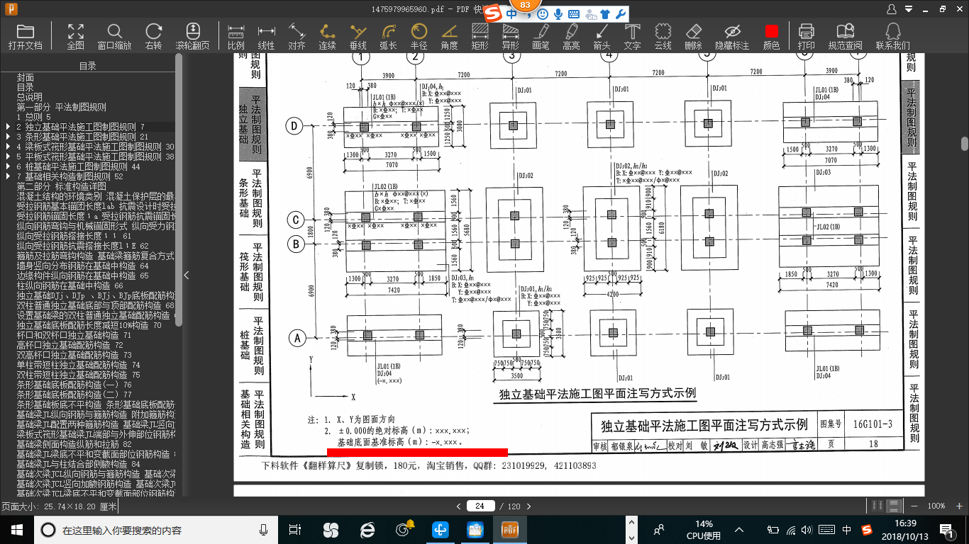This screenshot has height=544, width=969.
Task: Click the Windows taskbar search box
Action: coord(155,529)
